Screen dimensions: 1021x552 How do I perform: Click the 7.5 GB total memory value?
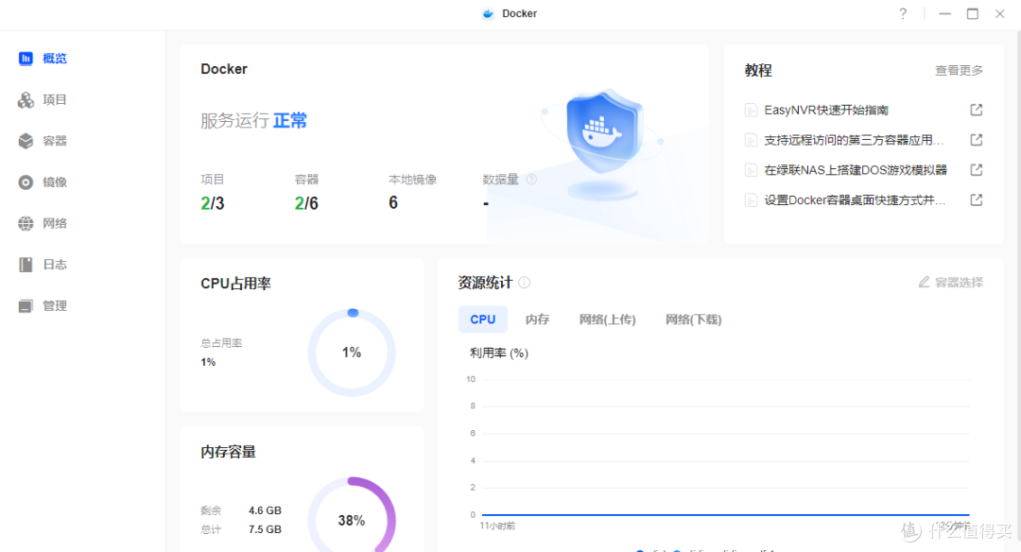(265, 529)
